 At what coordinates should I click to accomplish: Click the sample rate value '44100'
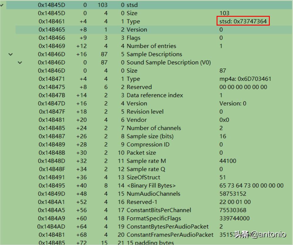tap(227, 161)
